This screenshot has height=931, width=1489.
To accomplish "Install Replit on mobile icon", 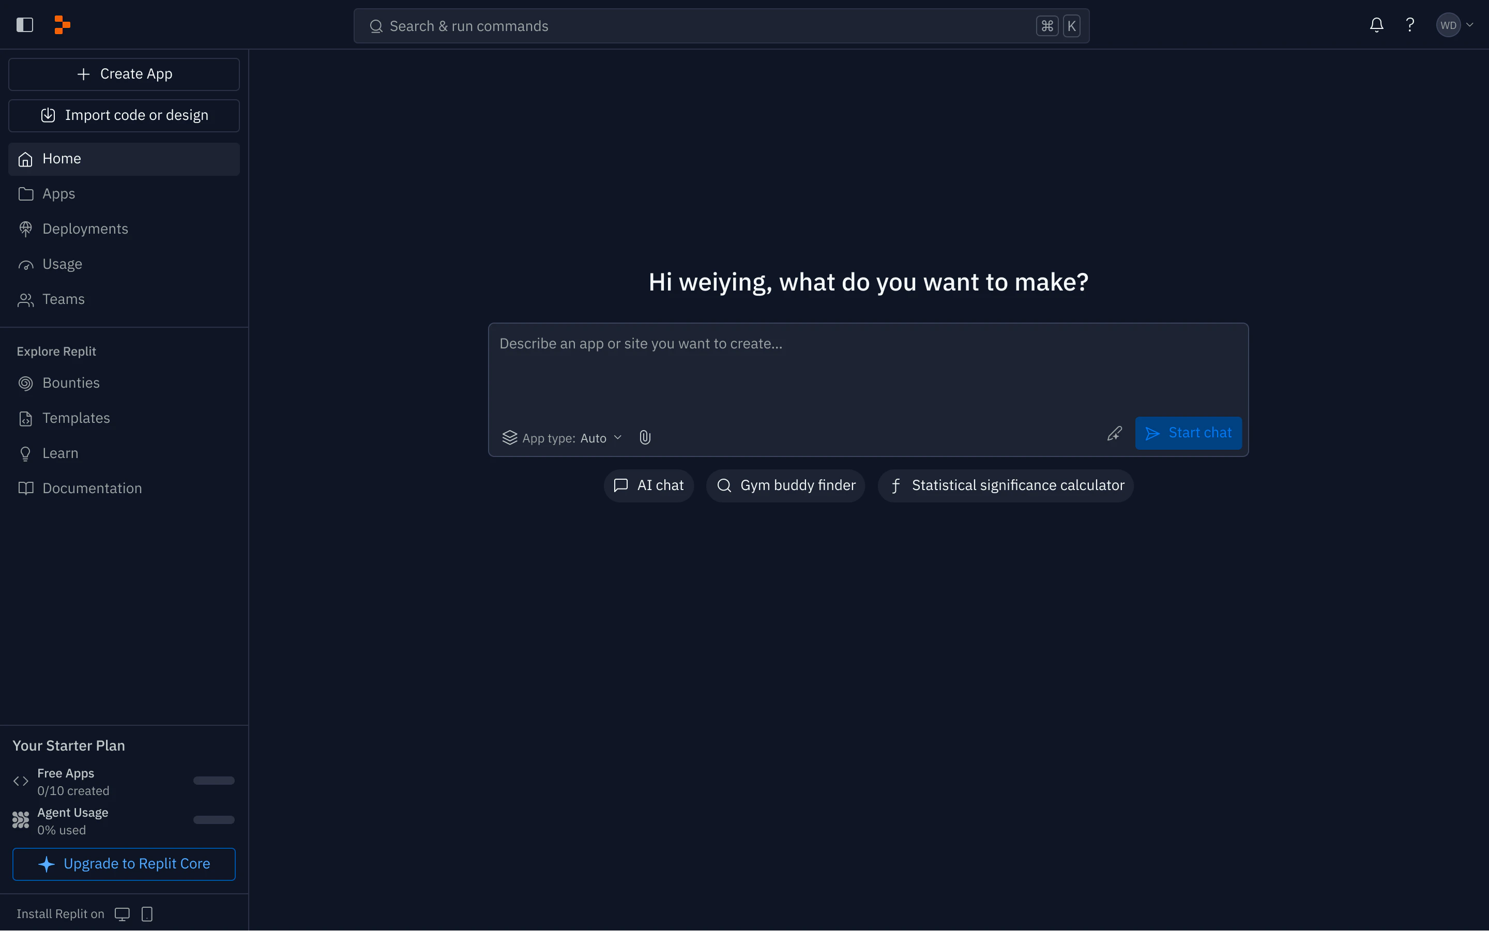I will 146,914.
